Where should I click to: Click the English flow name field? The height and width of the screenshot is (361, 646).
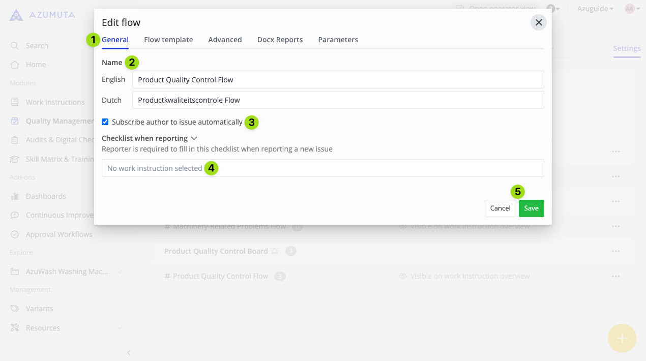click(x=338, y=79)
